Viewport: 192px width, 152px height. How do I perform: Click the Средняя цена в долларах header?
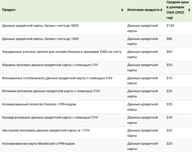pos(177,10)
